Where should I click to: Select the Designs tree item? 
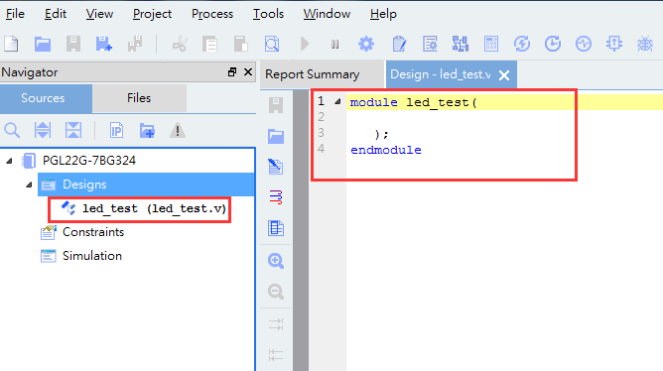146,185
